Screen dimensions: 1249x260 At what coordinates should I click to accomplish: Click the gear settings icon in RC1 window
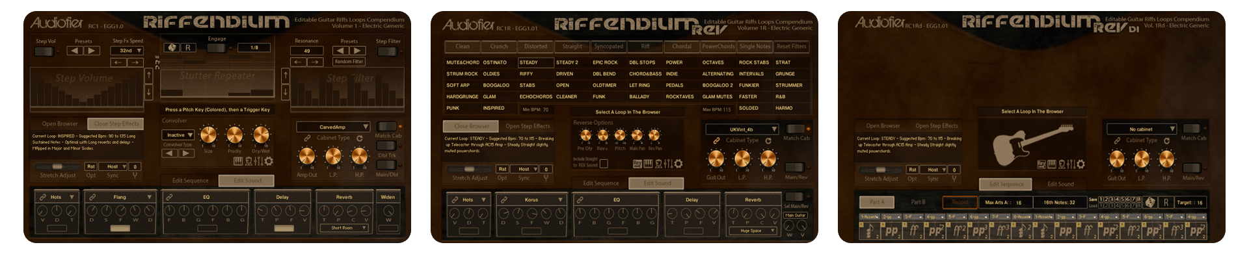269,161
